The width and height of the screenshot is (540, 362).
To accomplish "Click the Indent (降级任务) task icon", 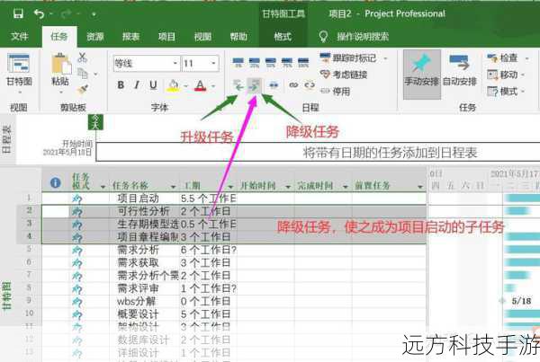I will coord(254,85).
